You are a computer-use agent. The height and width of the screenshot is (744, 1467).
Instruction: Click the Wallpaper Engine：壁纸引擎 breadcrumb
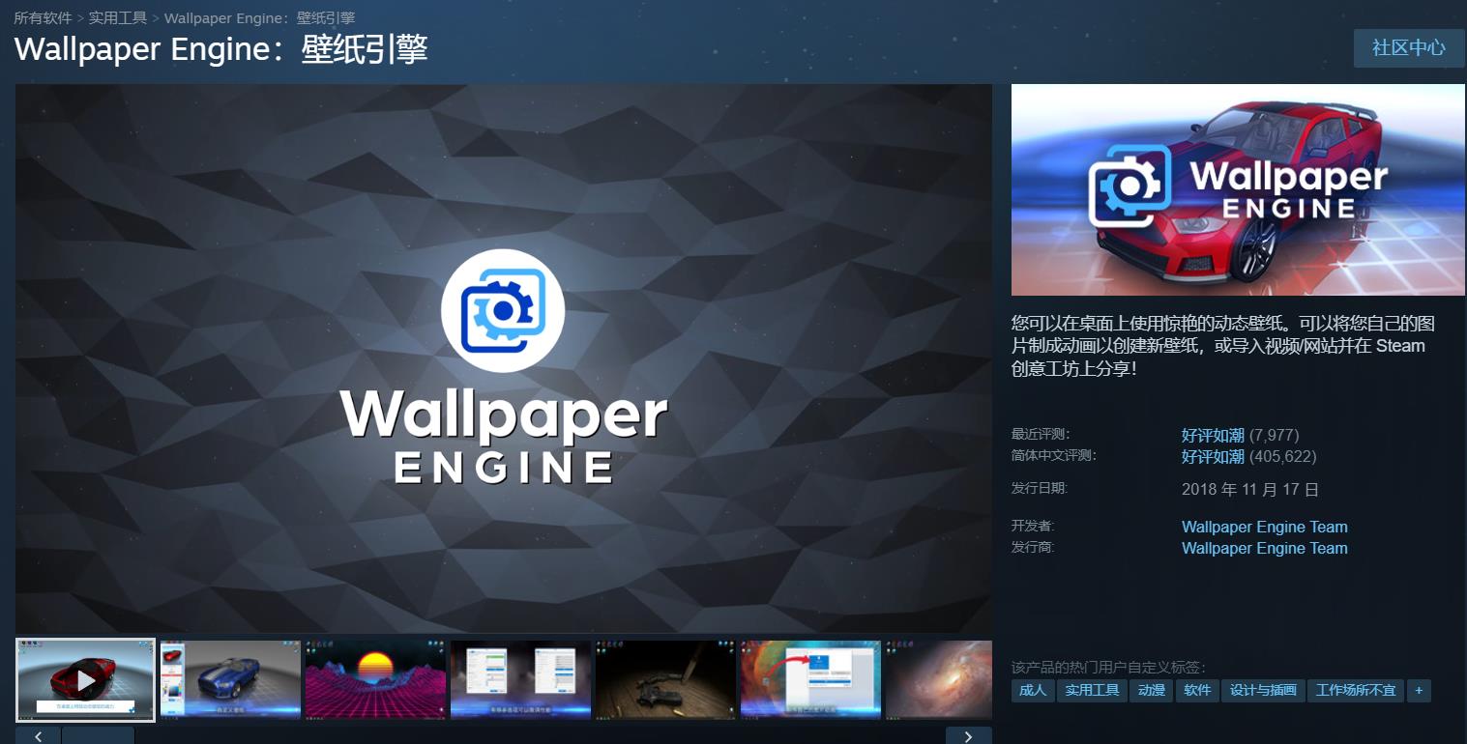coord(259,17)
